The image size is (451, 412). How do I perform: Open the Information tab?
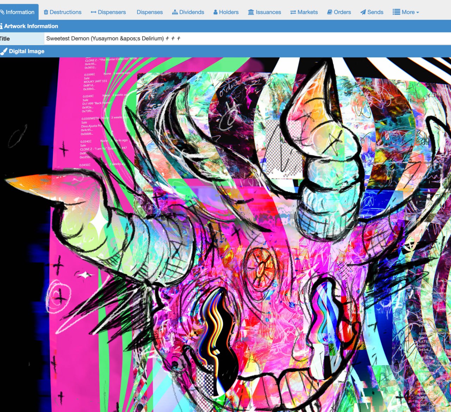point(19,12)
